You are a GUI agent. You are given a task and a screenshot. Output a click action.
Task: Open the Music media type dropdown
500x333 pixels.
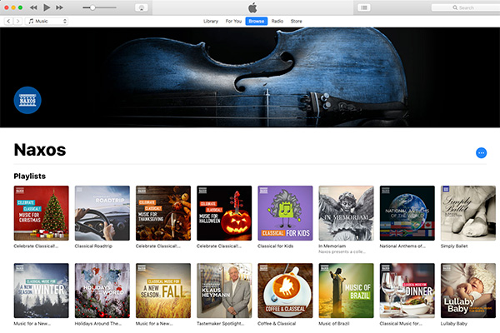(47, 21)
